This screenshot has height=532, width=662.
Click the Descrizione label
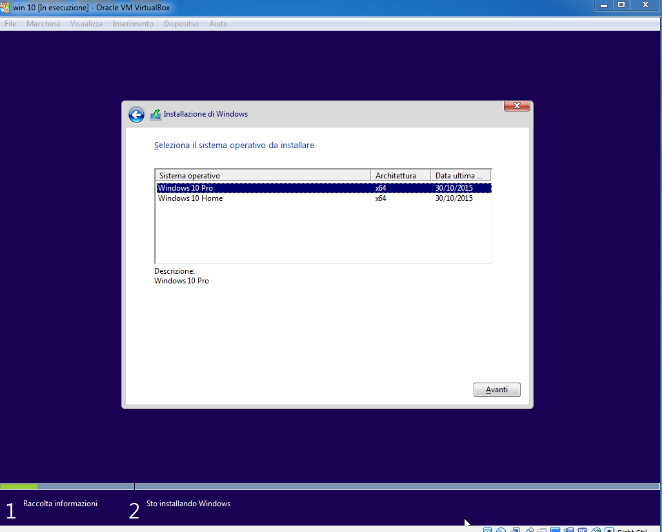(174, 271)
